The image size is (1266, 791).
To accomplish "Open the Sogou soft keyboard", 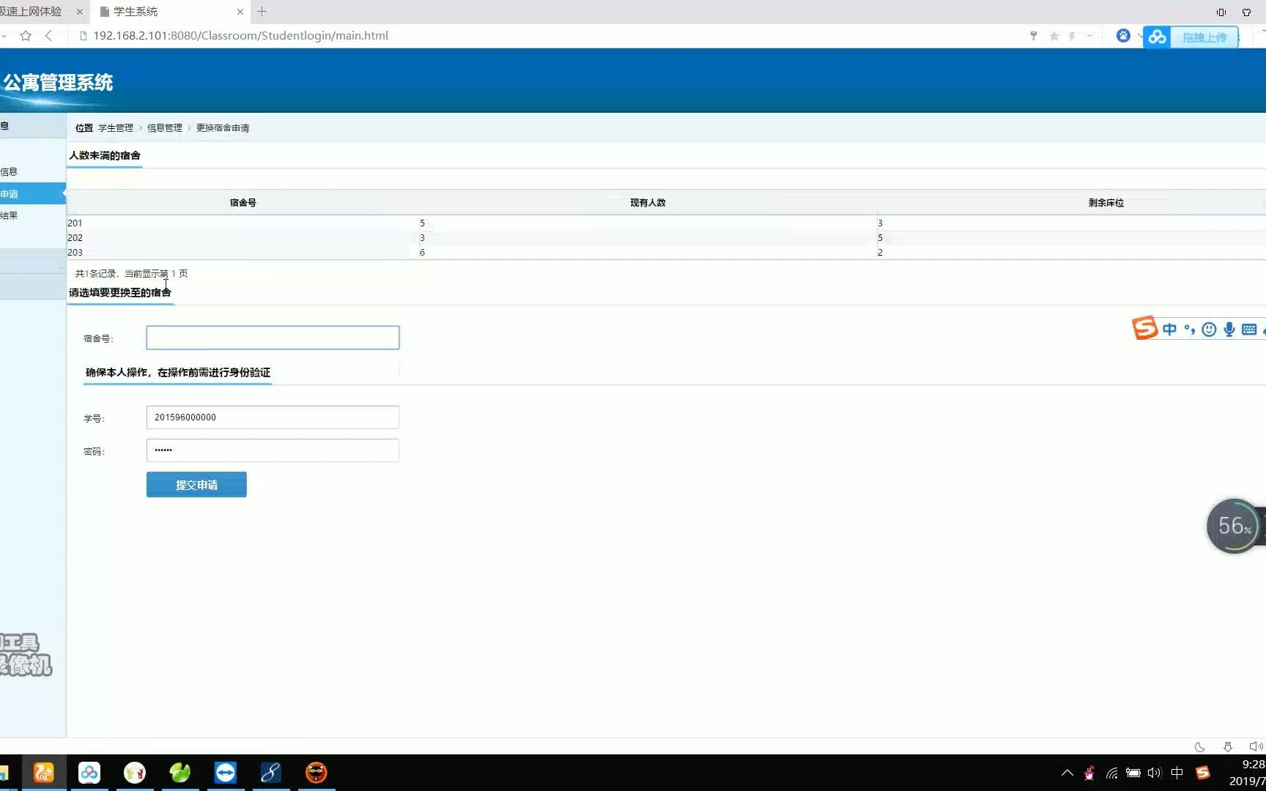I will point(1249,329).
